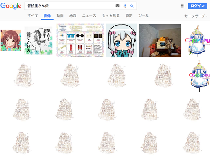Open the Google apps grid

[x=183, y=6]
